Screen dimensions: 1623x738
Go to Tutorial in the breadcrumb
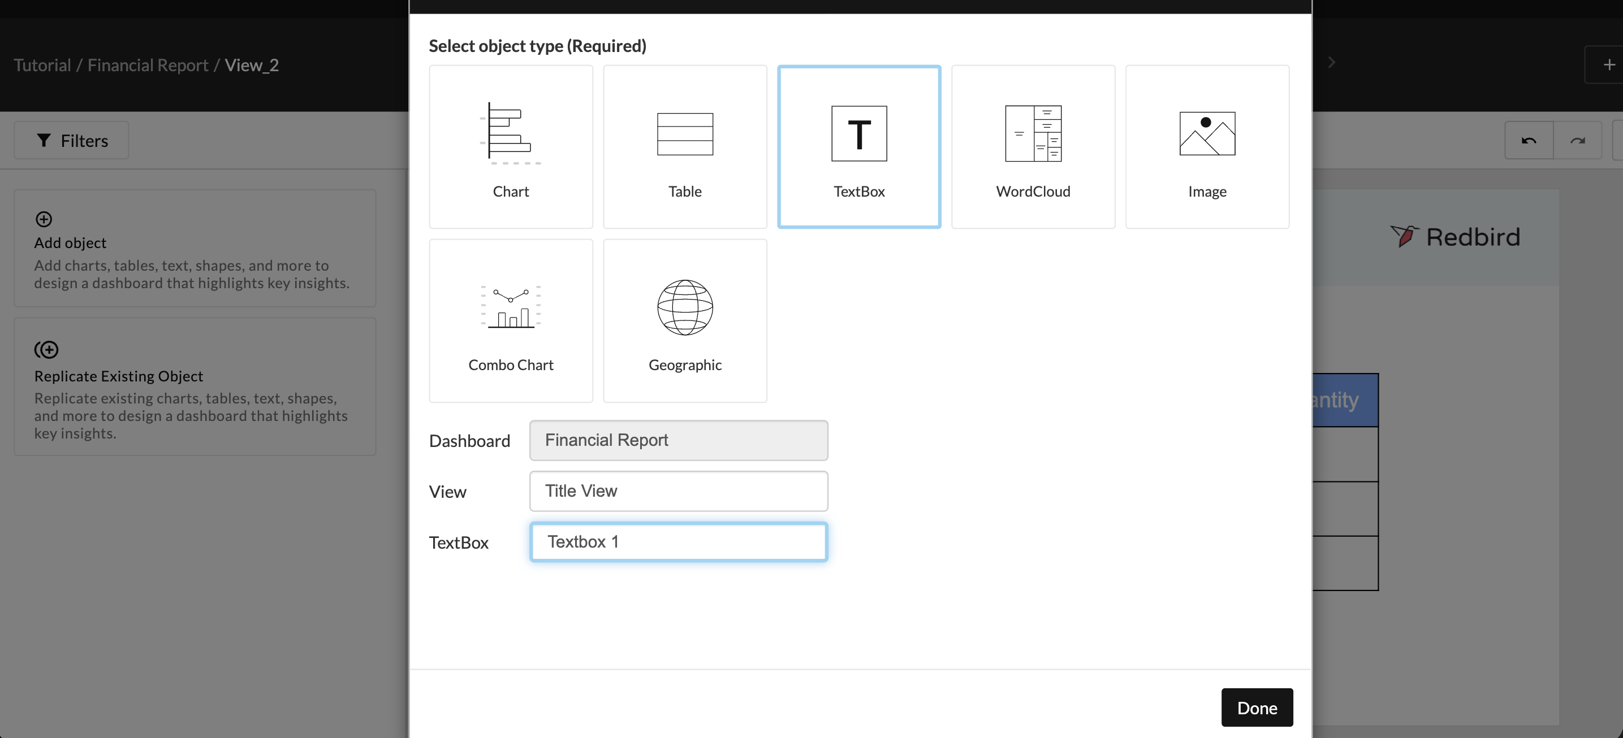[42, 65]
